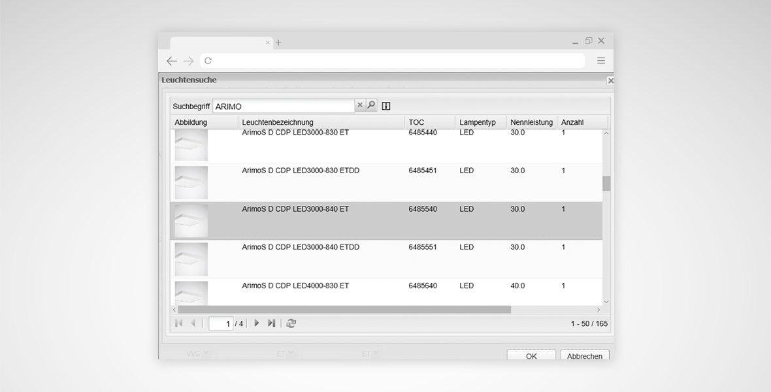Image resolution: width=771 pixels, height=392 pixels.
Task: Select row ArimoS D CDP LED3000-840 ET
Action: (386, 221)
